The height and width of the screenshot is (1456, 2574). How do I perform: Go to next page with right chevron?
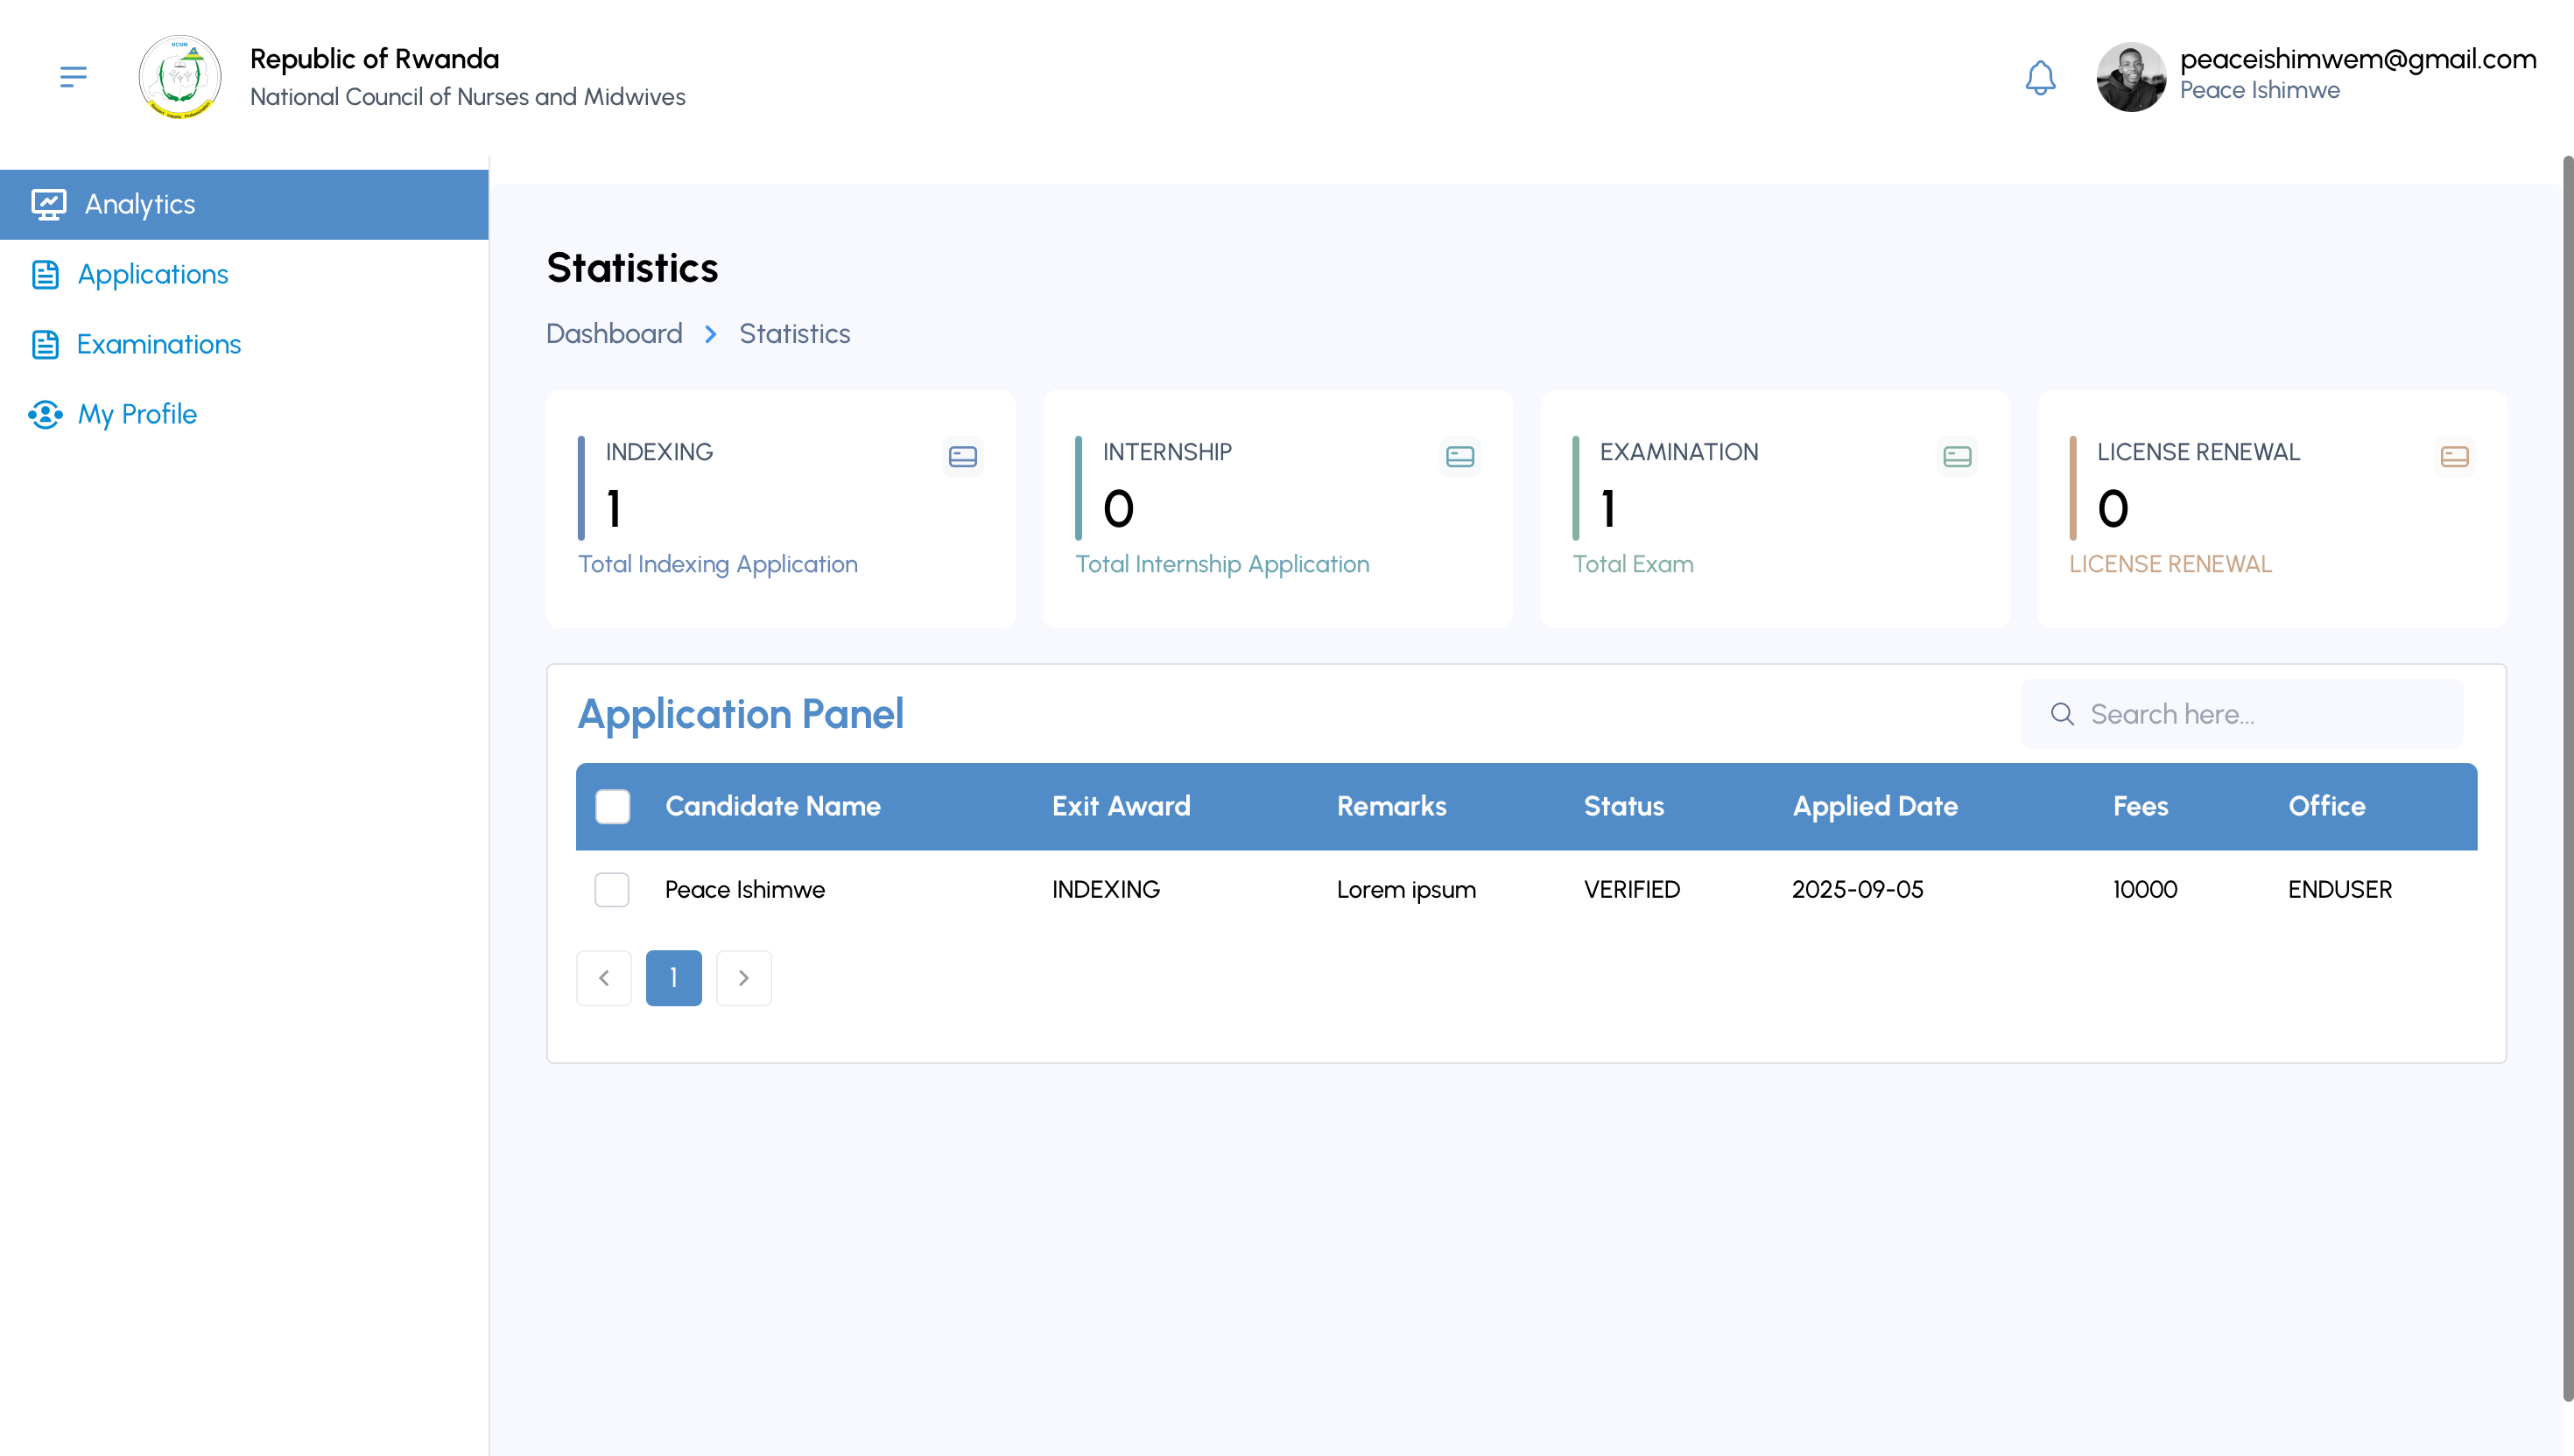(x=743, y=978)
